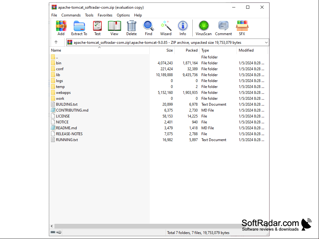
Task: Open the Favorites menu
Action: pos(105,15)
